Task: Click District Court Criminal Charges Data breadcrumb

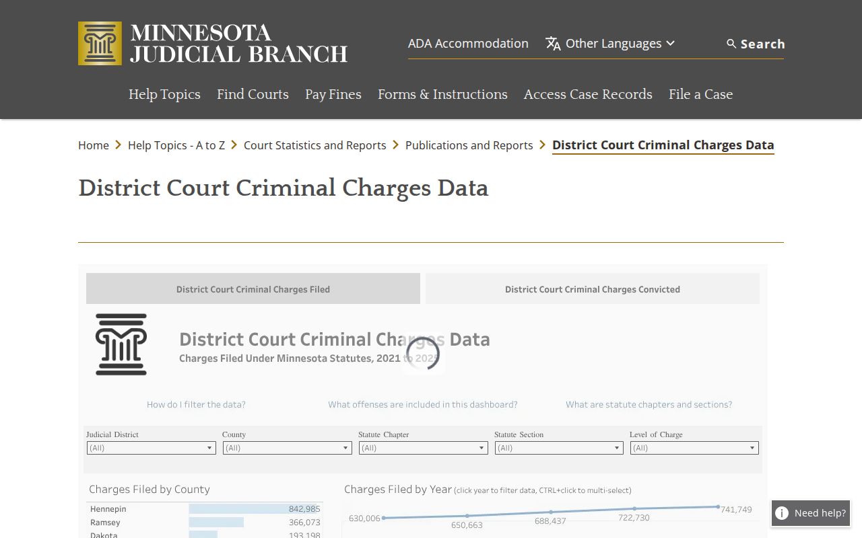Action: pos(663,145)
